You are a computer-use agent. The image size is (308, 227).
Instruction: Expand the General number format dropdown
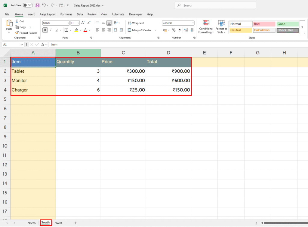pos(193,23)
